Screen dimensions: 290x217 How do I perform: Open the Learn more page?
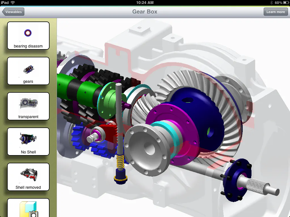275,12
